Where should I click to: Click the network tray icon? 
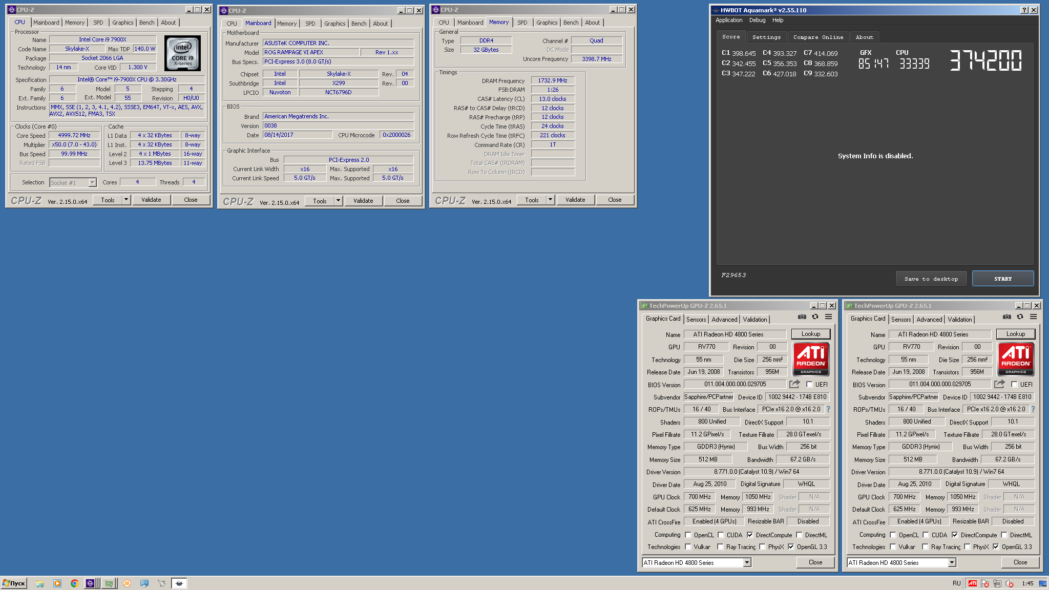coord(997,583)
